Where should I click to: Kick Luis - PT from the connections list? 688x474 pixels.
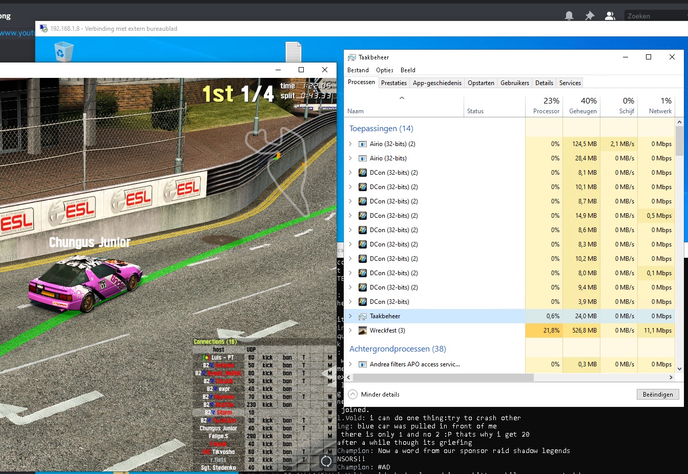coord(267,358)
